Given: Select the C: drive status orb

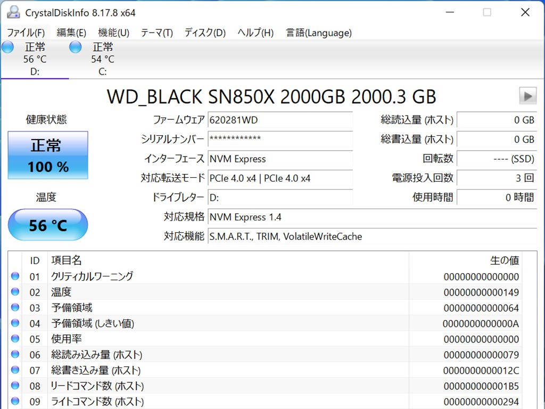Looking at the screenshot, I should click(x=76, y=47).
